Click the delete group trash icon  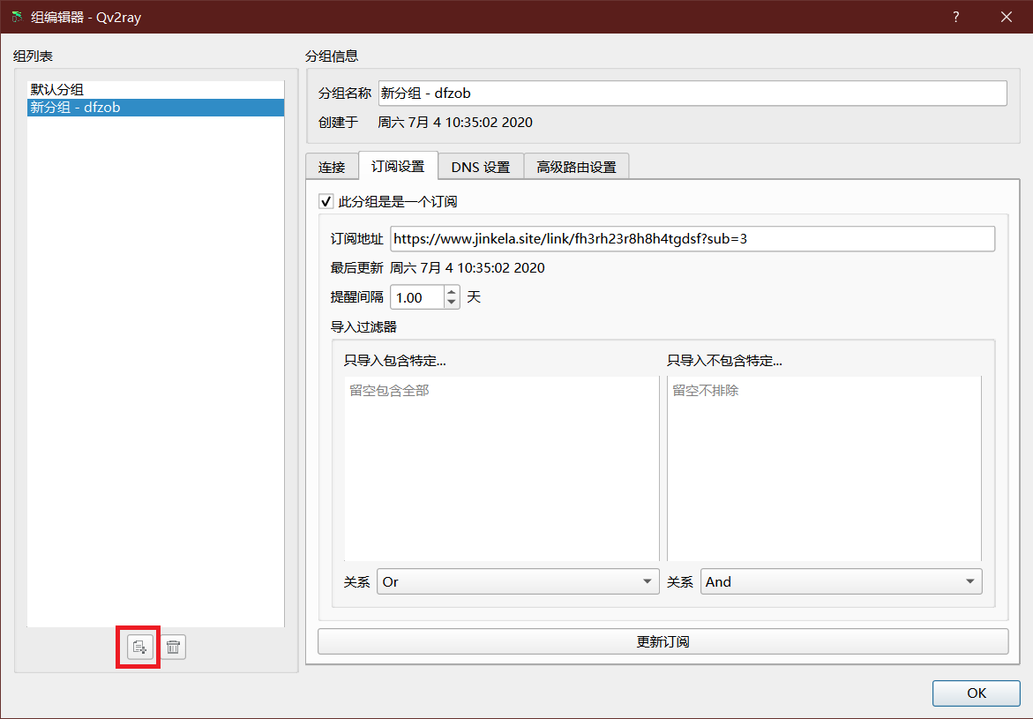173,648
